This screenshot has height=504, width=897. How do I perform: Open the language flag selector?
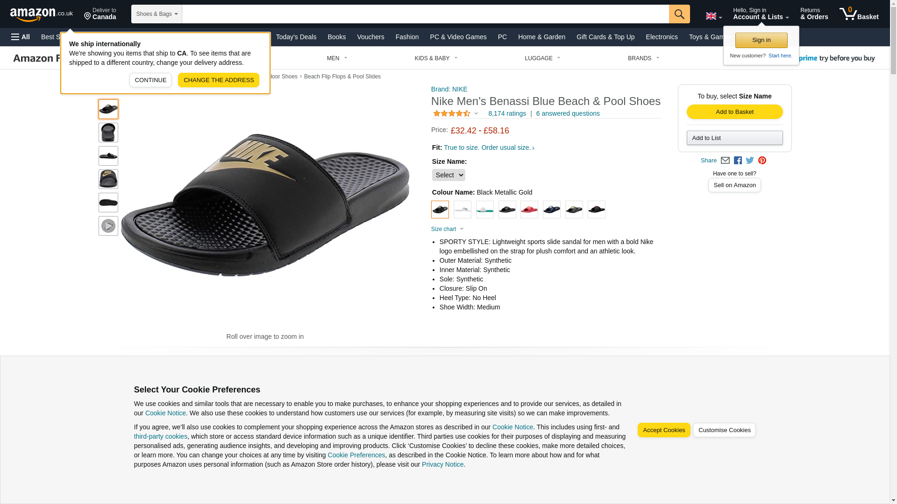click(713, 16)
